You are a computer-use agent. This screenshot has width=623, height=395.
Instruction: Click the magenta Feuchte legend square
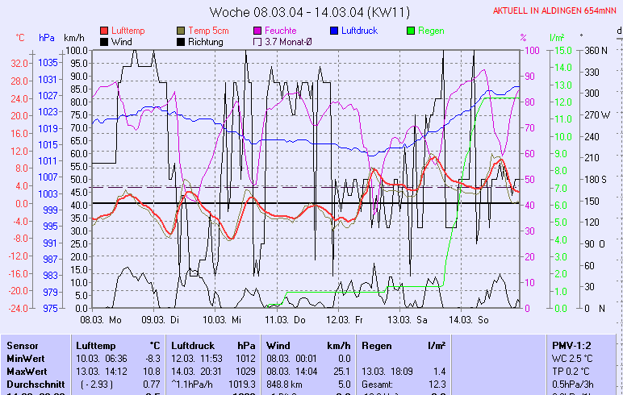[x=257, y=31]
